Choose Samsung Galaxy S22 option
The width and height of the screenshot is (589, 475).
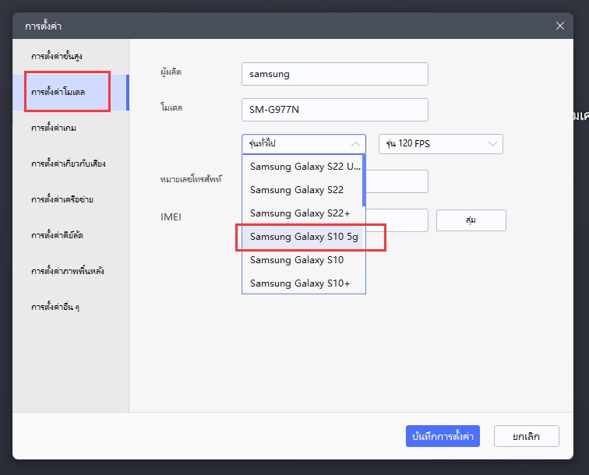302,190
